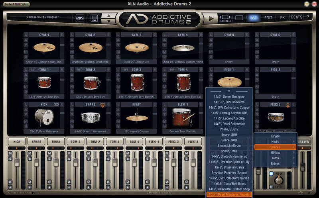Click the save preset floppy icon
Image resolution: width=319 pixels, height=198 pixels.
pyautogui.click(x=94, y=18)
